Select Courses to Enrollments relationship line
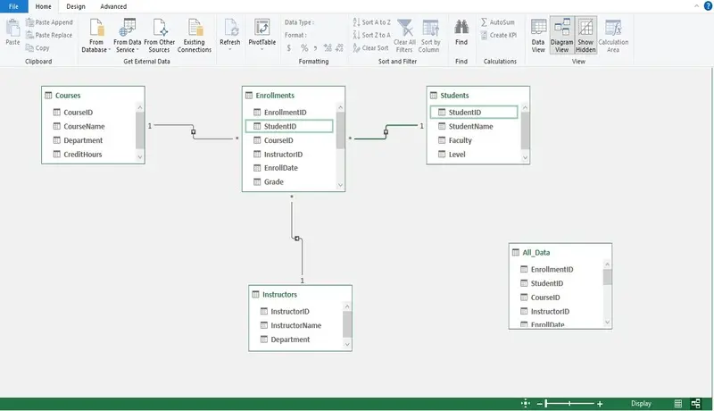The width and height of the screenshot is (714, 411). [193, 131]
